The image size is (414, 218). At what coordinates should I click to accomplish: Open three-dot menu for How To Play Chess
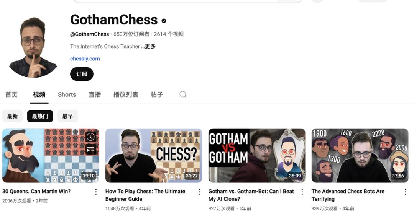199,192
